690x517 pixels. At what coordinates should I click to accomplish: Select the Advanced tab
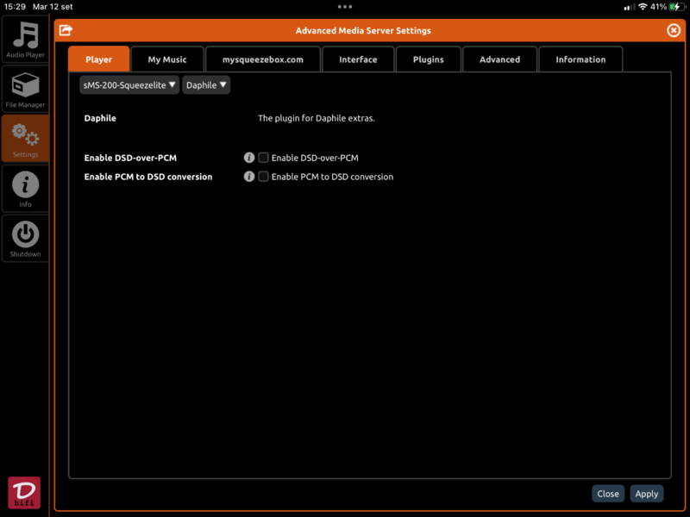[x=500, y=59]
